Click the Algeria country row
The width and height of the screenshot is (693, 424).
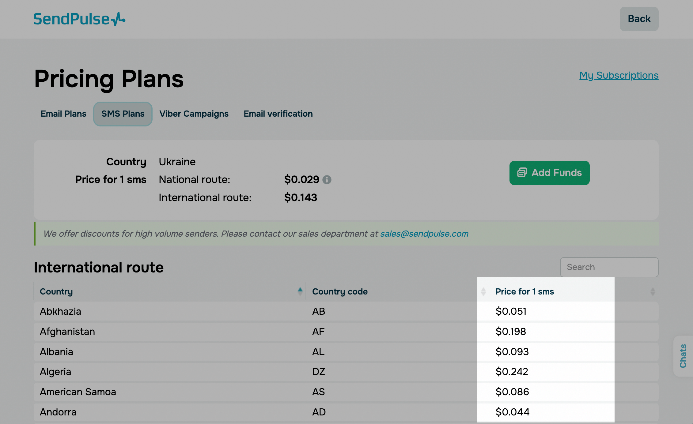tap(55, 372)
